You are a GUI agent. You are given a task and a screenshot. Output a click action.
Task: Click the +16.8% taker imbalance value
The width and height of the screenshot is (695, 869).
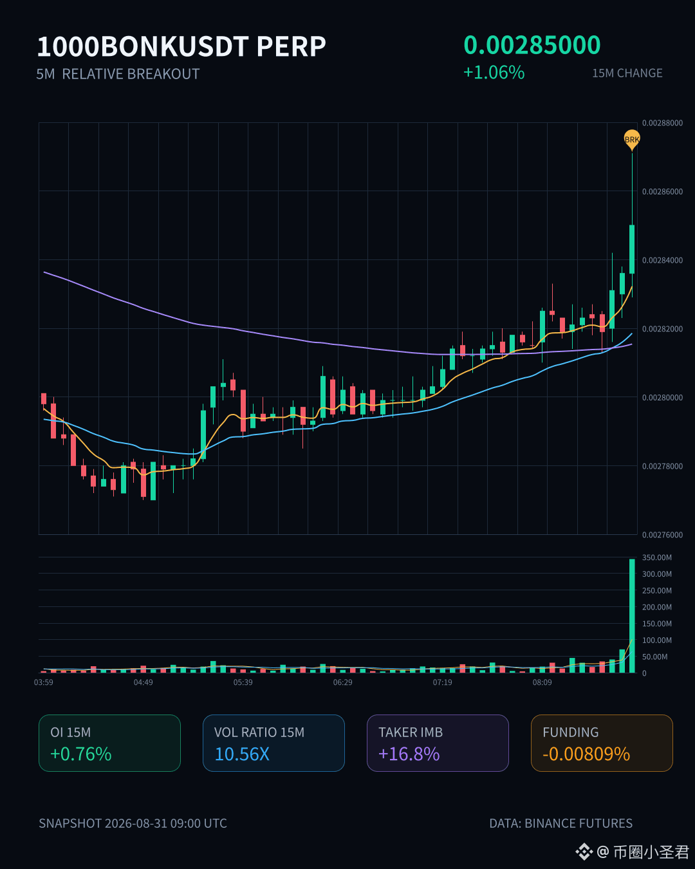coord(409,754)
